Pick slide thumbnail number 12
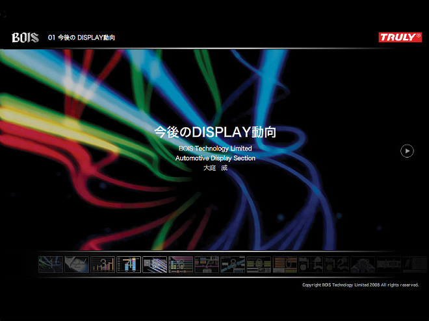The height and width of the screenshot is (321, 429). (337, 264)
